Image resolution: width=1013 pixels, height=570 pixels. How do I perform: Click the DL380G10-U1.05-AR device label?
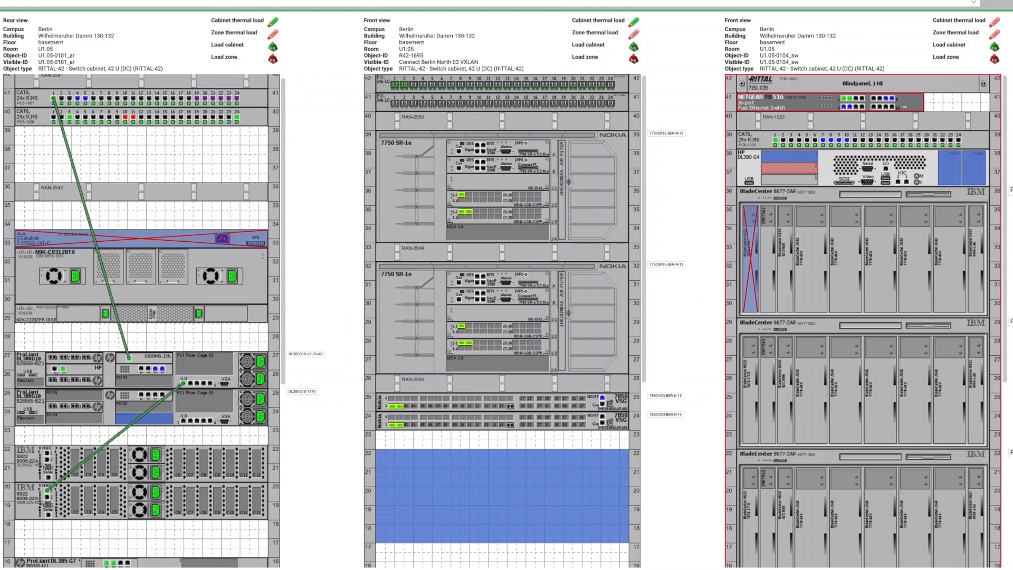305,354
